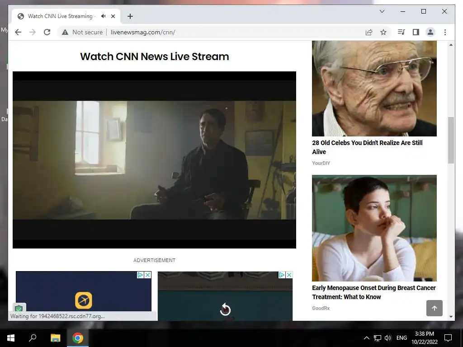Go back to the previous page

[18, 32]
